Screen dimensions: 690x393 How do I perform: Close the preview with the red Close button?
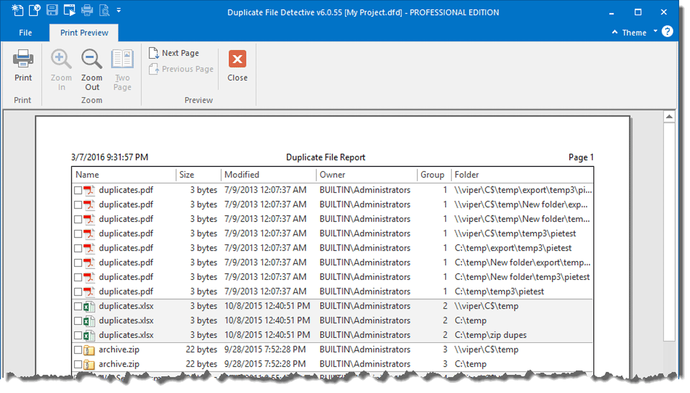pos(237,64)
